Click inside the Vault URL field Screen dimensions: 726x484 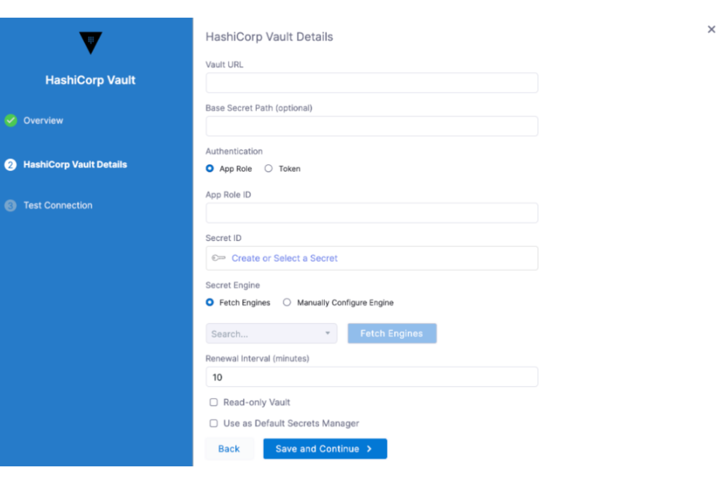[371, 82]
